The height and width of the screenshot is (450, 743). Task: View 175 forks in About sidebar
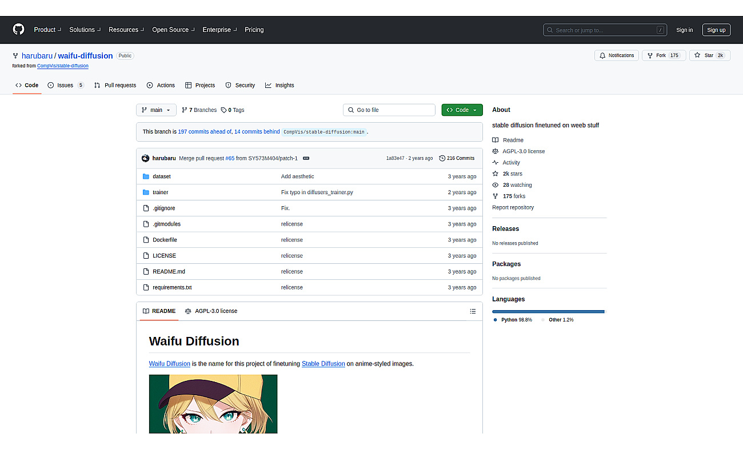[509, 196]
